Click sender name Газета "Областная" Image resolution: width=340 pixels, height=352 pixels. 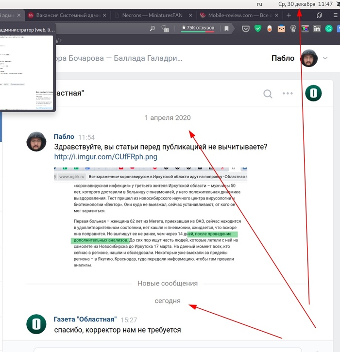85,319
